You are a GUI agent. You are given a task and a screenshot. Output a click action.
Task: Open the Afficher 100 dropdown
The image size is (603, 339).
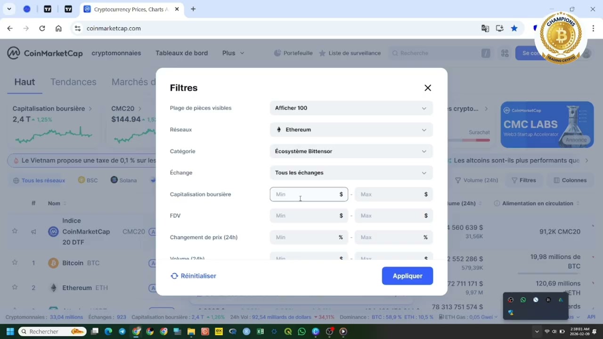pos(351,108)
